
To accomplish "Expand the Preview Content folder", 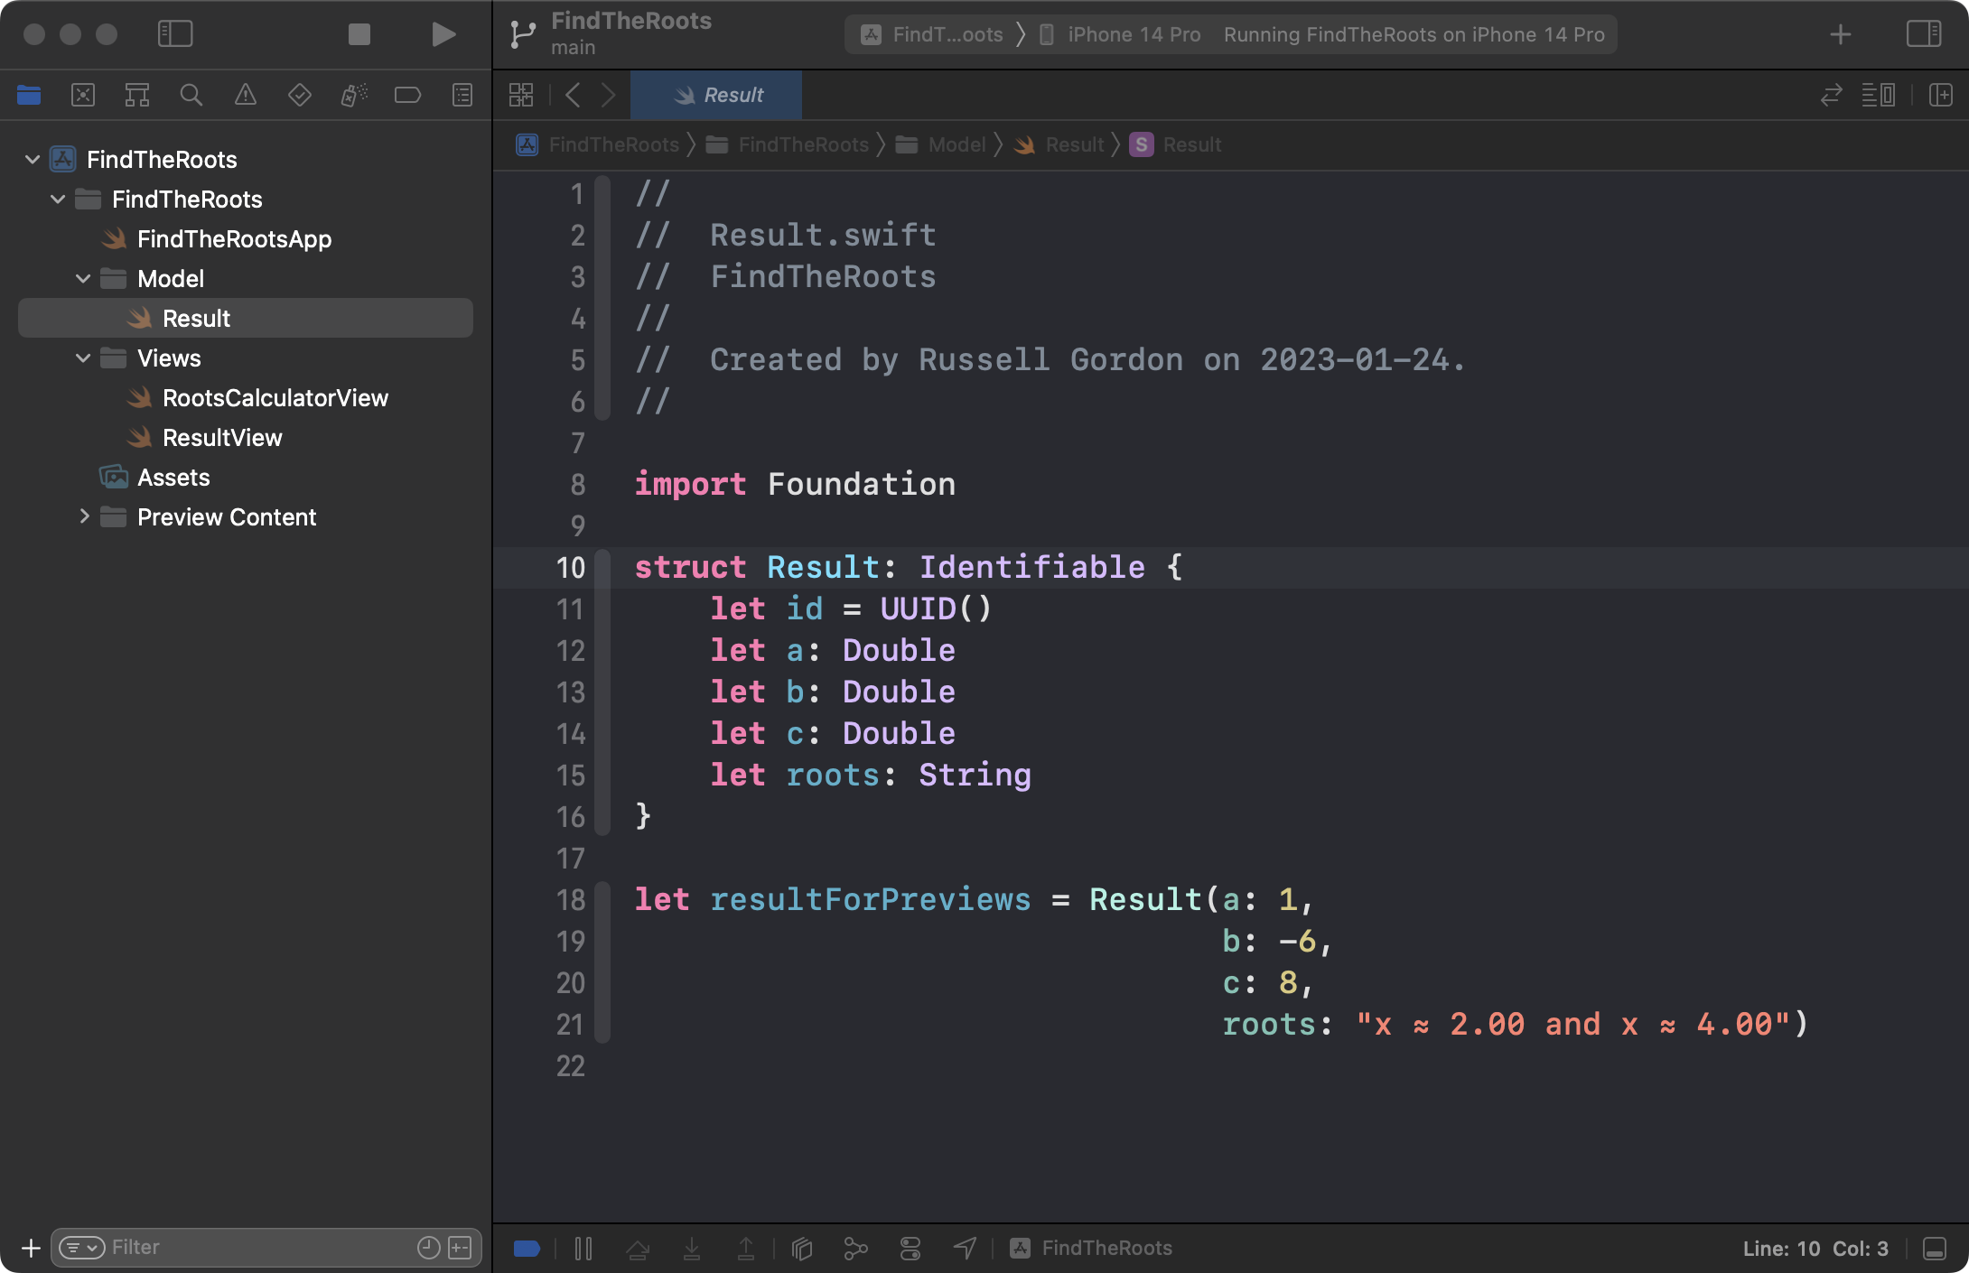I will tap(86, 516).
